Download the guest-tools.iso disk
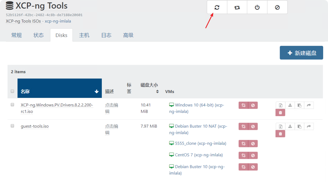 [x=290, y=126]
